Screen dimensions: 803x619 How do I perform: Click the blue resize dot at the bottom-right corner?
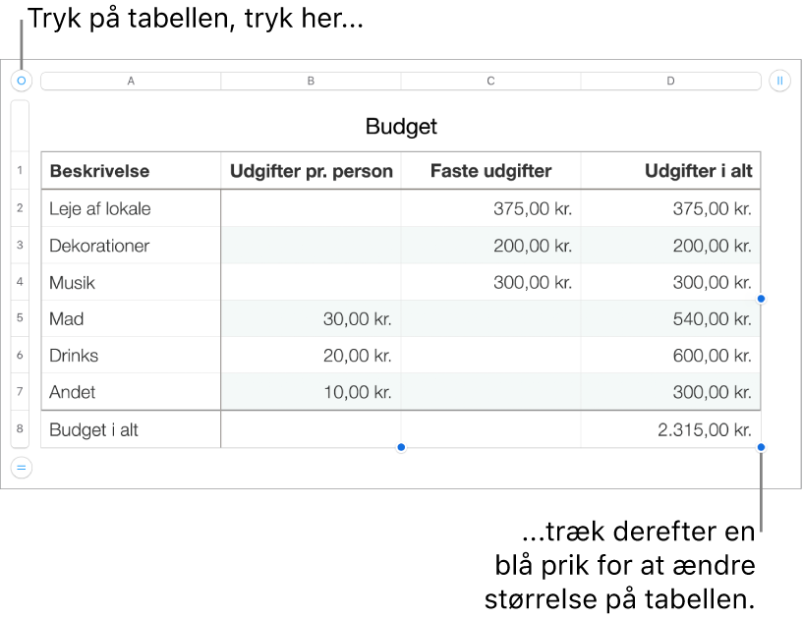click(x=761, y=447)
